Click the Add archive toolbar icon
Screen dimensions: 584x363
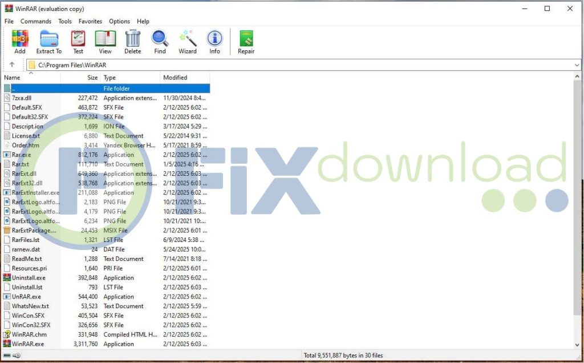pyautogui.click(x=20, y=42)
